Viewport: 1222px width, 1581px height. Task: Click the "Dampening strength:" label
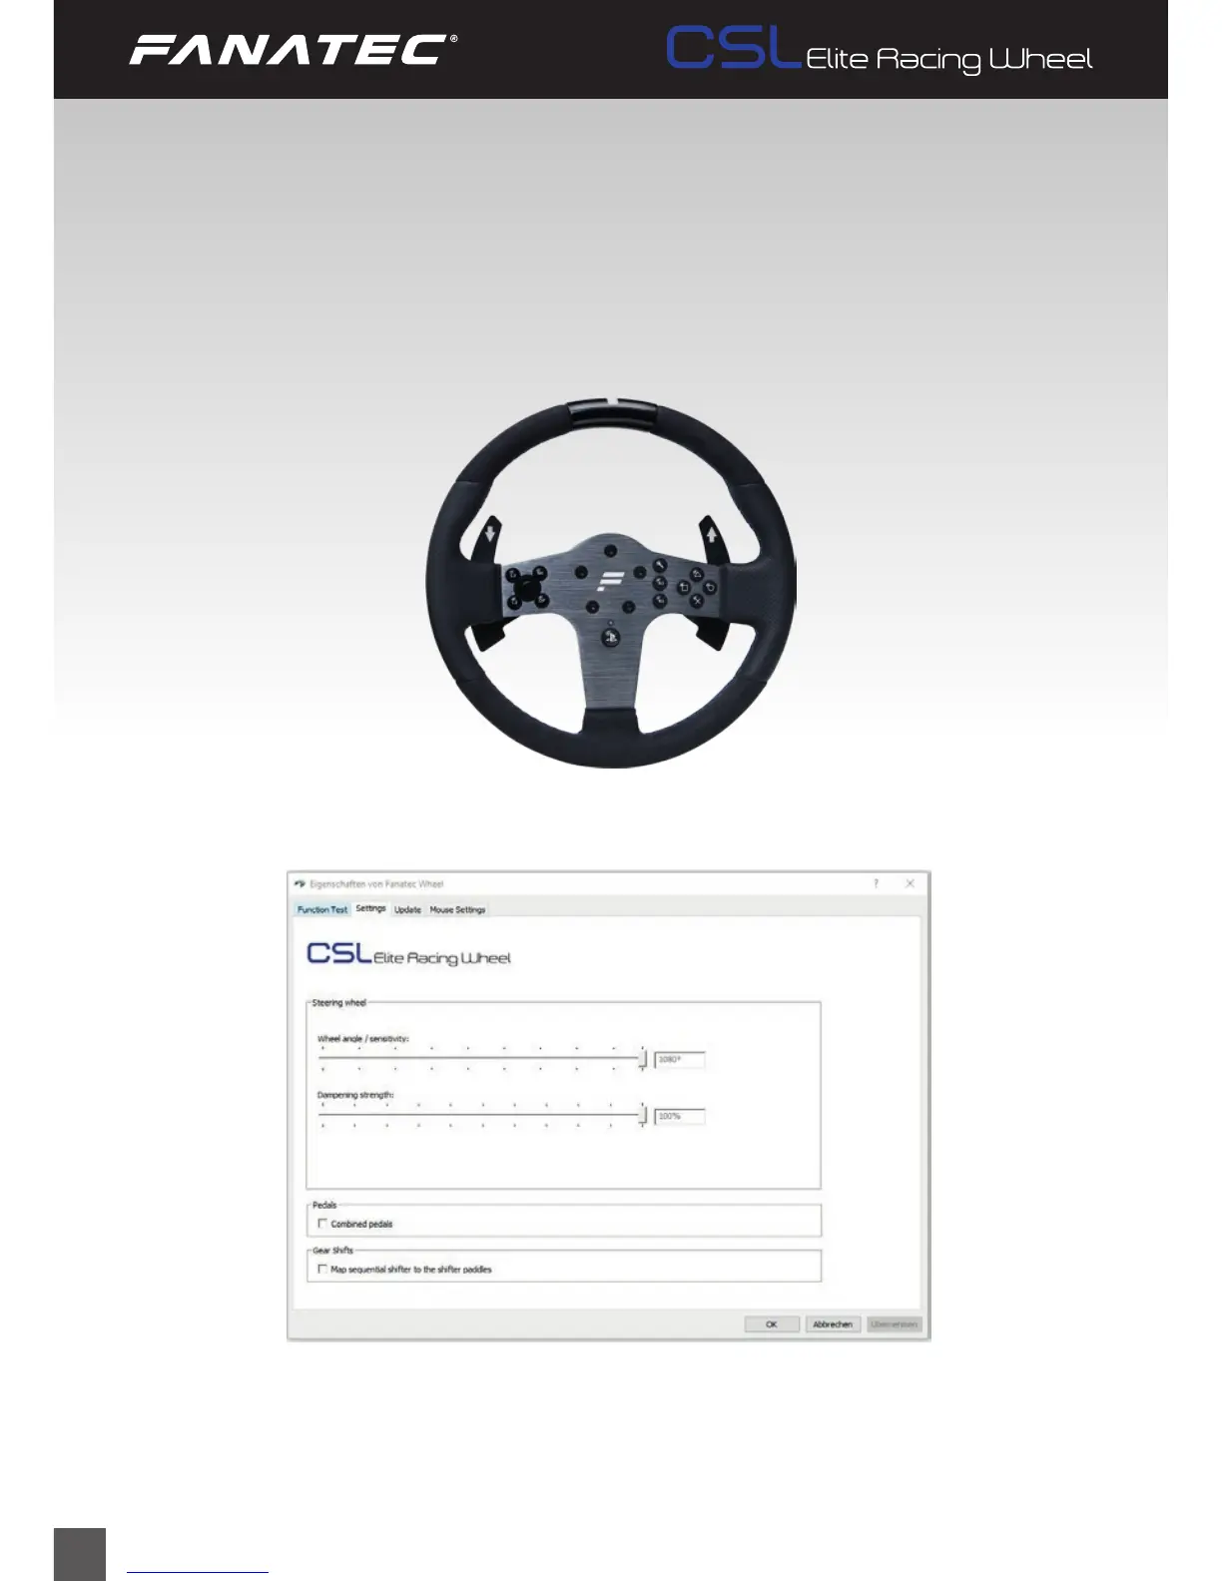[355, 1095]
